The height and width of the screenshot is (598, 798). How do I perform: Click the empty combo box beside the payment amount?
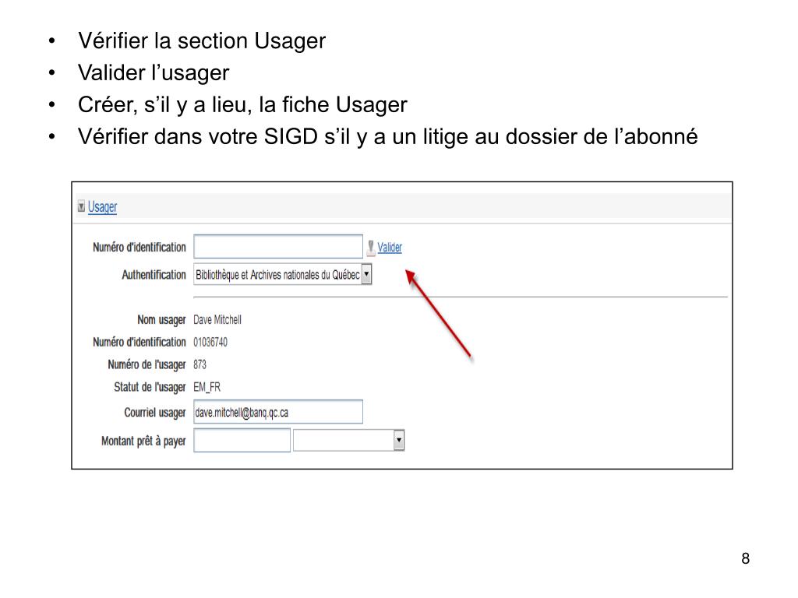[344, 441]
